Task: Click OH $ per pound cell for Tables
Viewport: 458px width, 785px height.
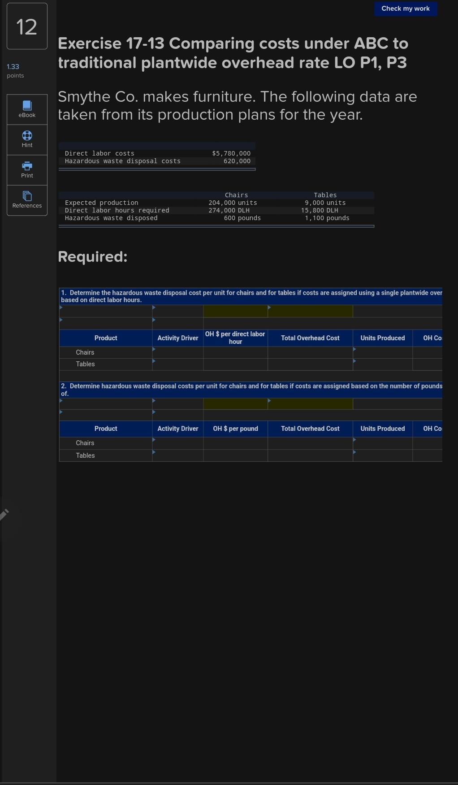Action: tap(235, 455)
